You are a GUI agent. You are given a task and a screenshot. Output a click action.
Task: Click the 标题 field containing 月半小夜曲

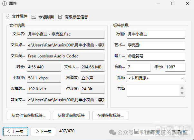click(x=156, y=34)
